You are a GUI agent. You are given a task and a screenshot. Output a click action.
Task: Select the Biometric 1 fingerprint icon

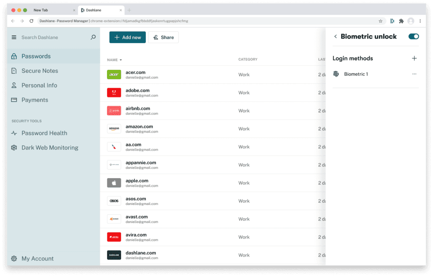pyautogui.click(x=336, y=74)
